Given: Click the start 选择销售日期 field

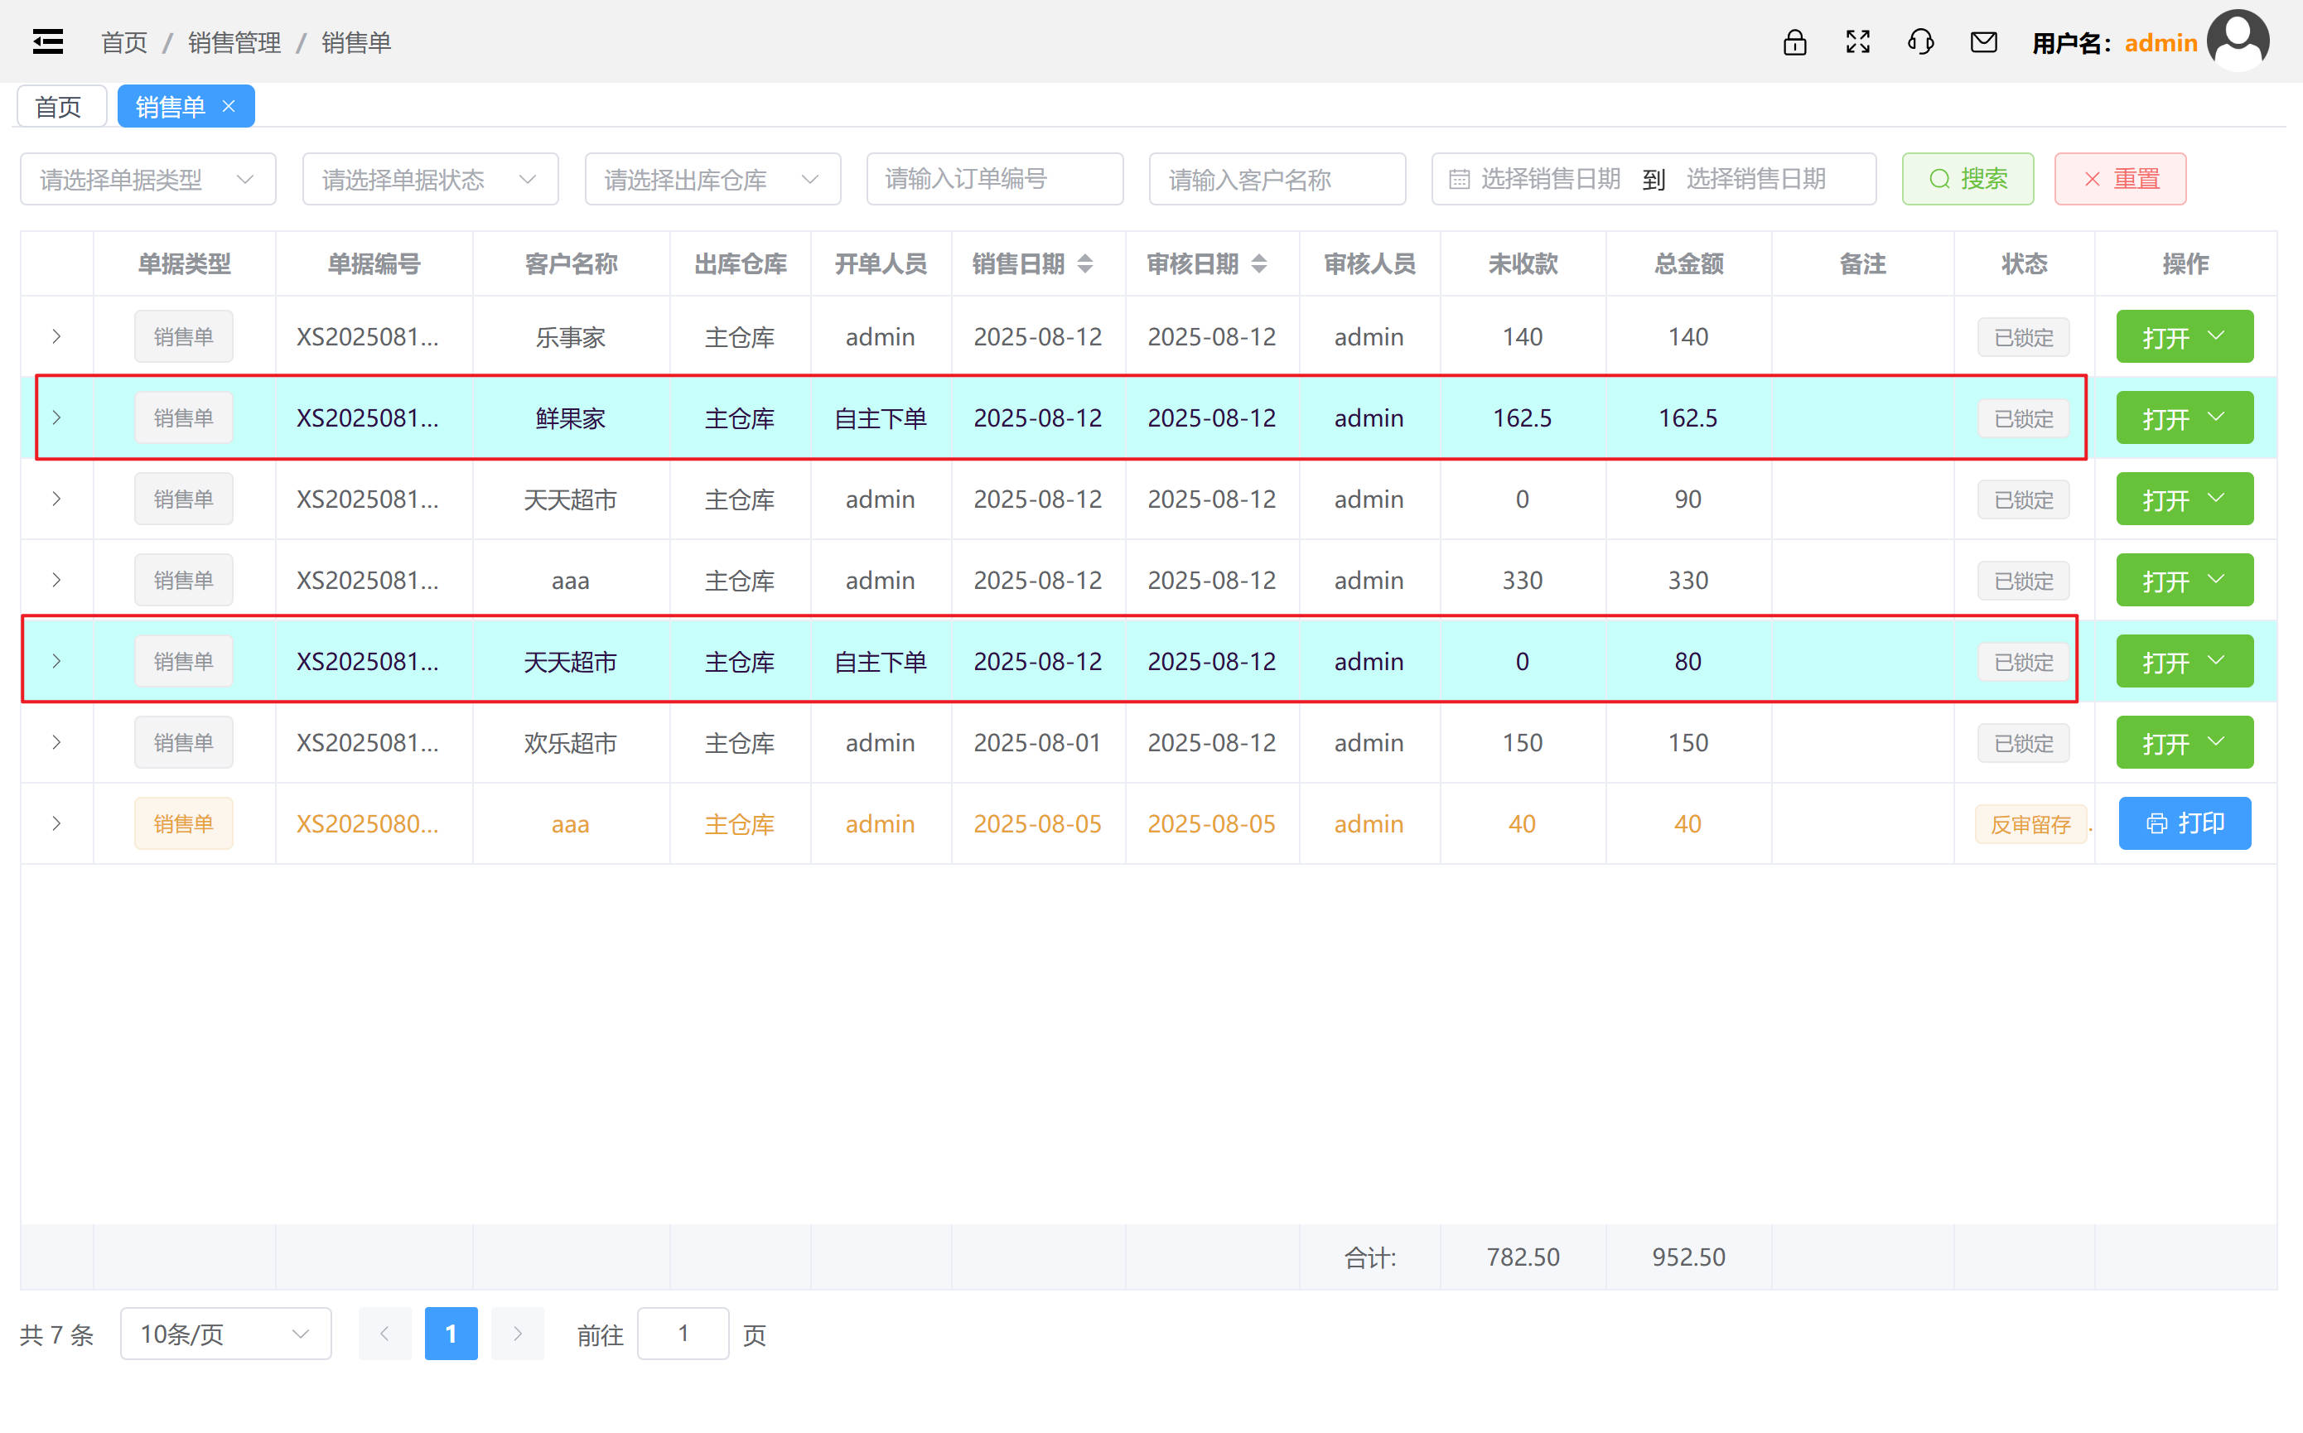Looking at the screenshot, I should coord(1551,179).
